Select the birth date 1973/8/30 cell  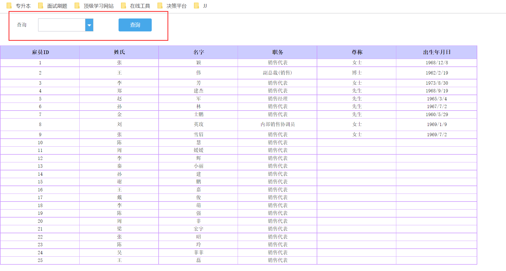(x=437, y=83)
